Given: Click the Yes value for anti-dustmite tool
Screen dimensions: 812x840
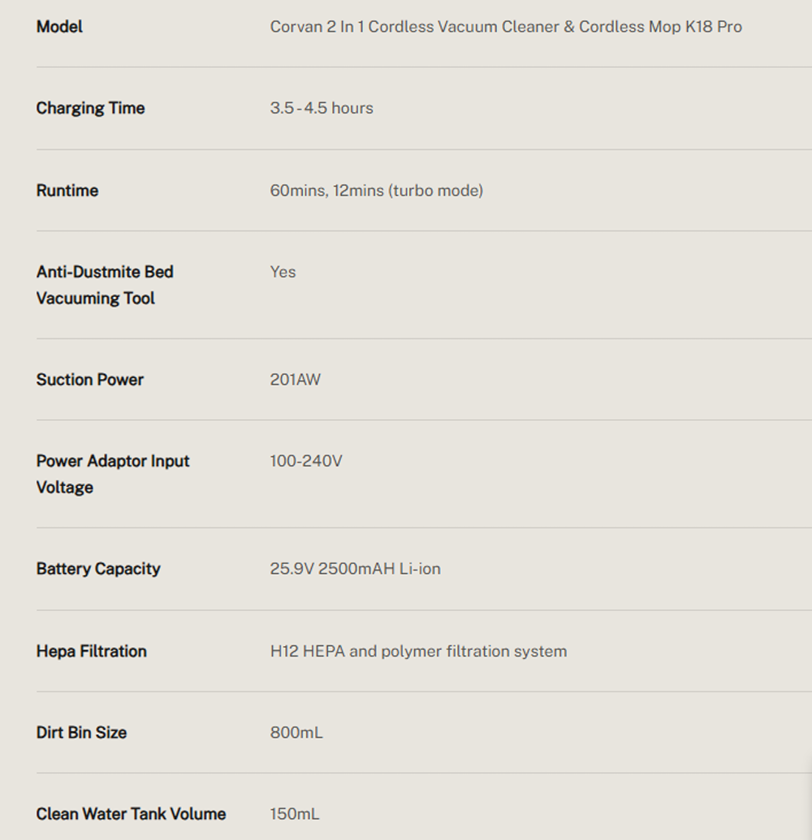Looking at the screenshot, I should coord(283,272).
